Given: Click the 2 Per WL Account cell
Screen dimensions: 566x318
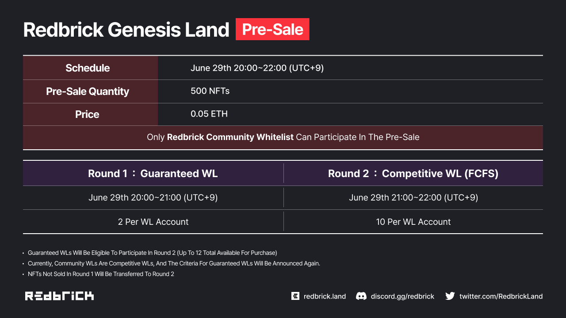Looking at the screenshot, I should click(x=153, y=222).
